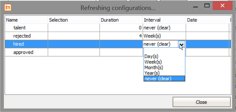This screenshot has height=112, width=236.
Task: Click the Date cell in rejected row
Action: 208,36
